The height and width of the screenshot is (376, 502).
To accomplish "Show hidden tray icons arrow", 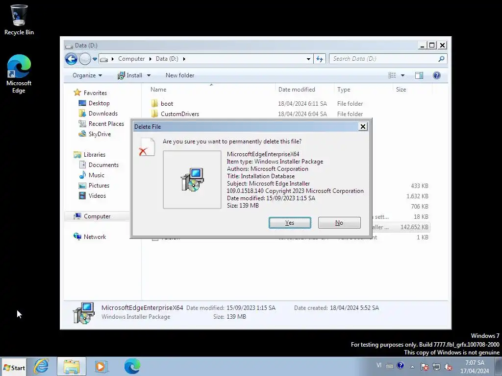I will click(x=412, y=367).
